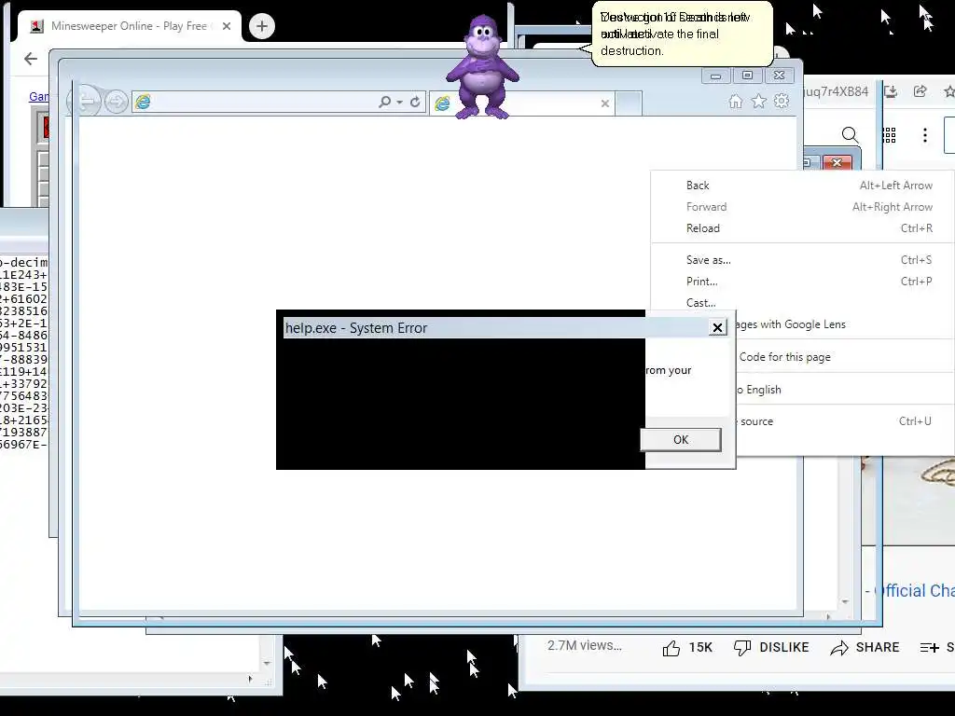Click the Chrome back arrow in Minesweeper window
Viewport: 955px width, 716px height.
31,59
